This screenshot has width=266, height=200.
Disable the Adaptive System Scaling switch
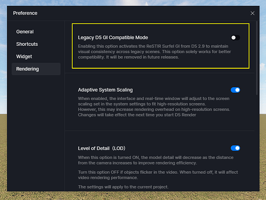235,90
